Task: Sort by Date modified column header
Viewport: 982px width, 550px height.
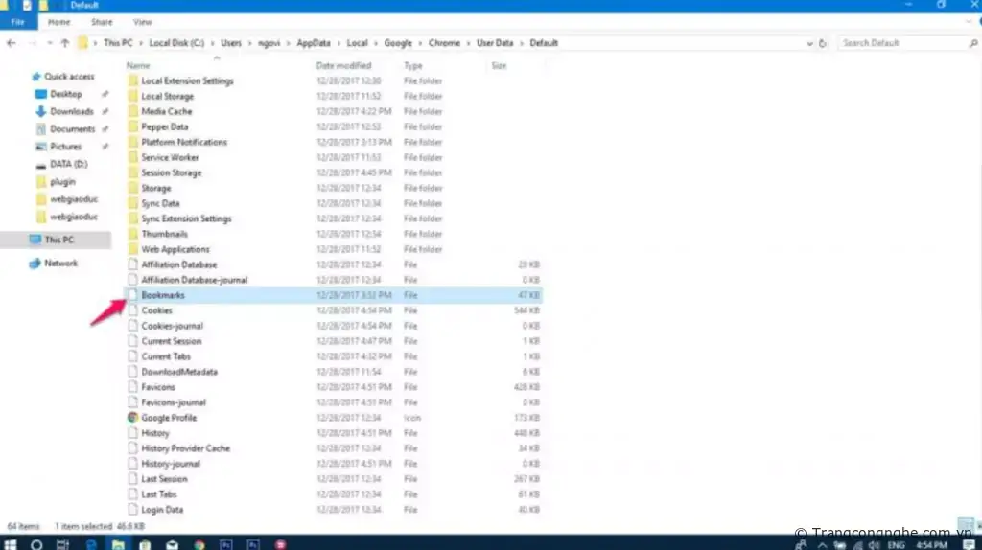Action: click(343, 66)
